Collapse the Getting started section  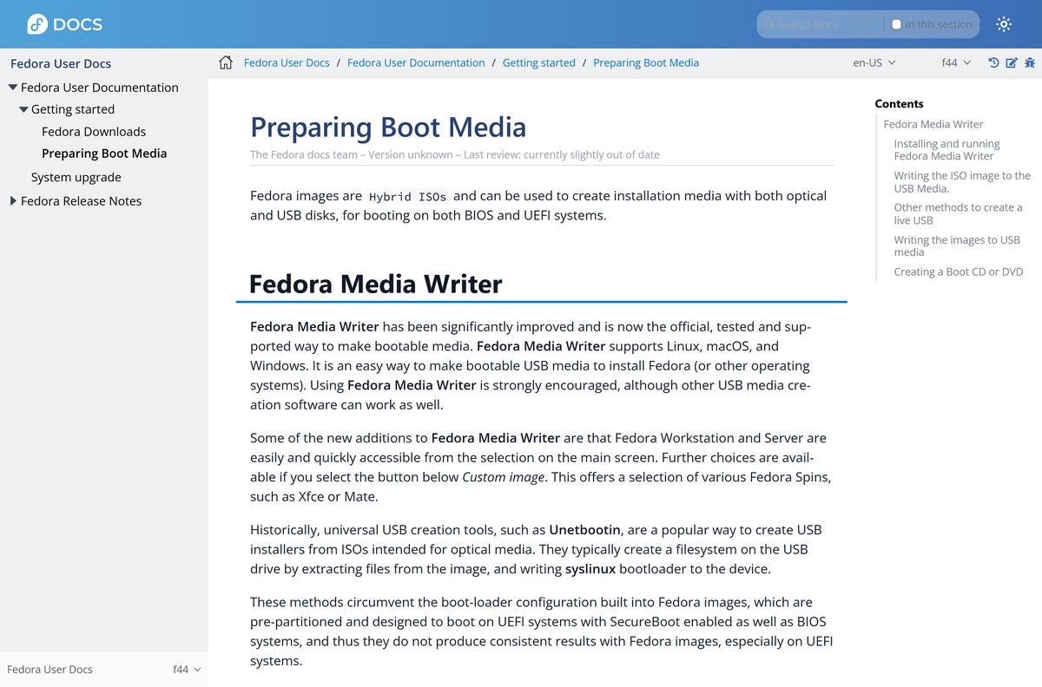(23, 109)
